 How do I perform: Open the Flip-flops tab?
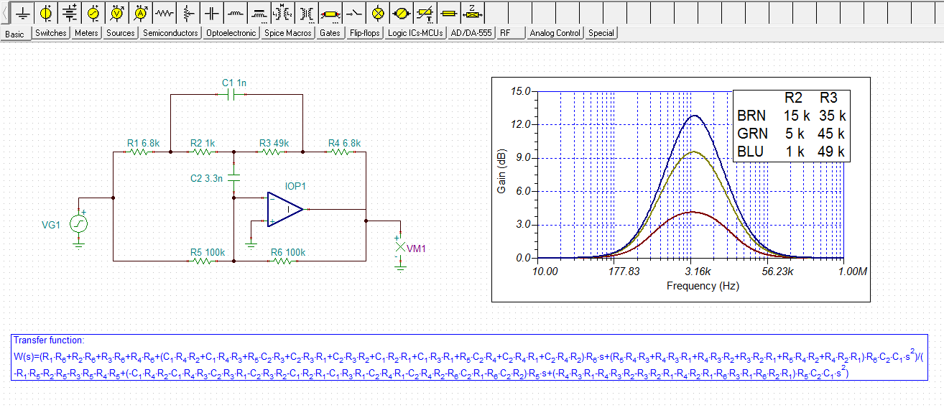365,33
